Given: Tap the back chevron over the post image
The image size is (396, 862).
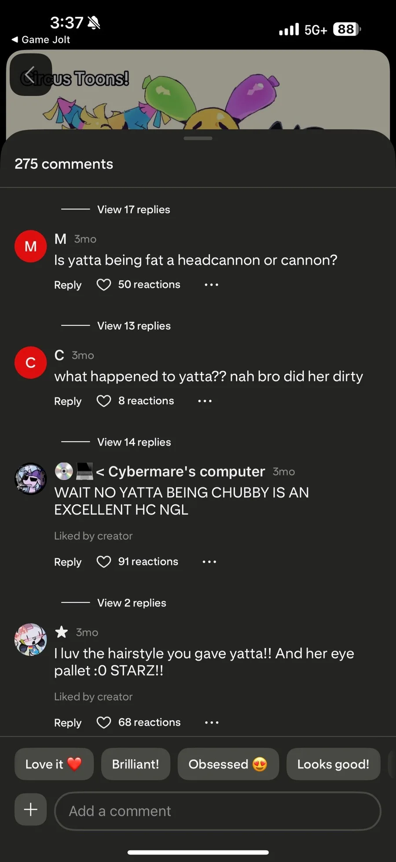Looking at the screenshot, I should pyautogui.click(x=30, y=75).
